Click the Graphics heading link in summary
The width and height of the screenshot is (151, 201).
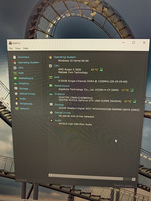(60, 94)
